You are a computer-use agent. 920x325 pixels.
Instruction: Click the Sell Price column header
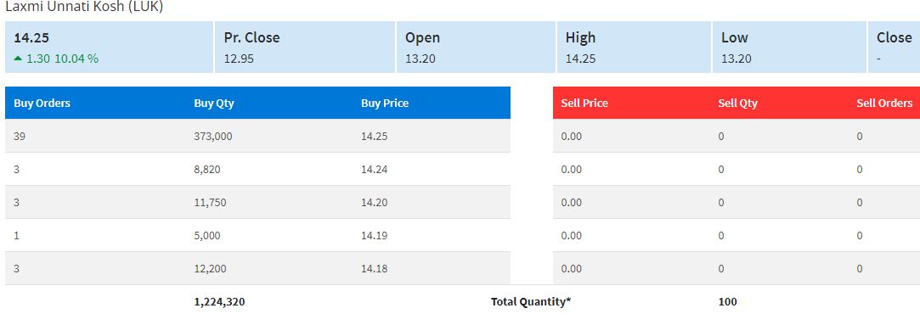pyautogui.click(x=584, y=103)
